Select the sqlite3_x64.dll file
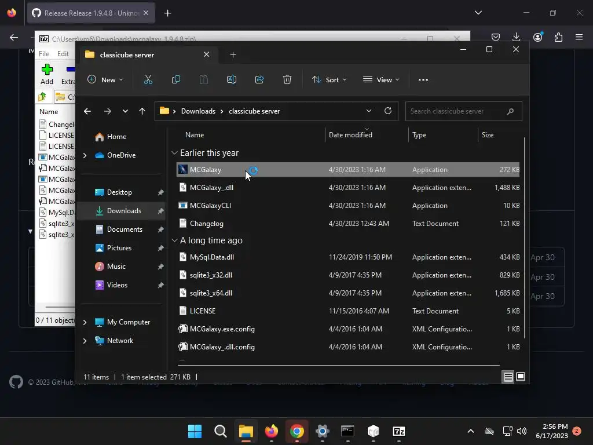Viewport: 593px width, 445px height. pyautogui.click(x=348, y=293)
